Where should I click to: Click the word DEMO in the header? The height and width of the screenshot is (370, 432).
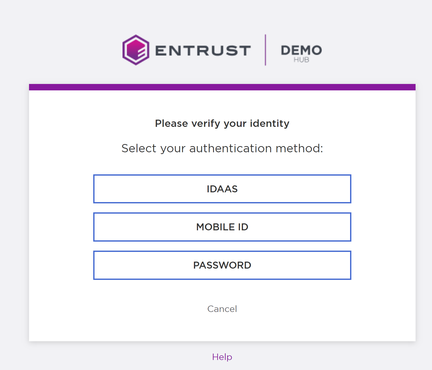coord(301,50)
